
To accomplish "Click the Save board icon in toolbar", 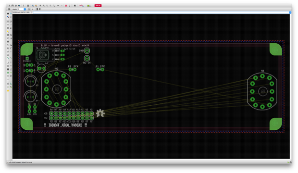I will pos(12,6).
